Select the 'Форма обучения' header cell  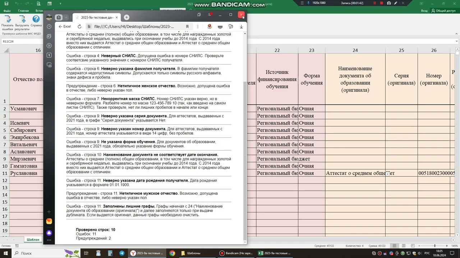(312, 79)
